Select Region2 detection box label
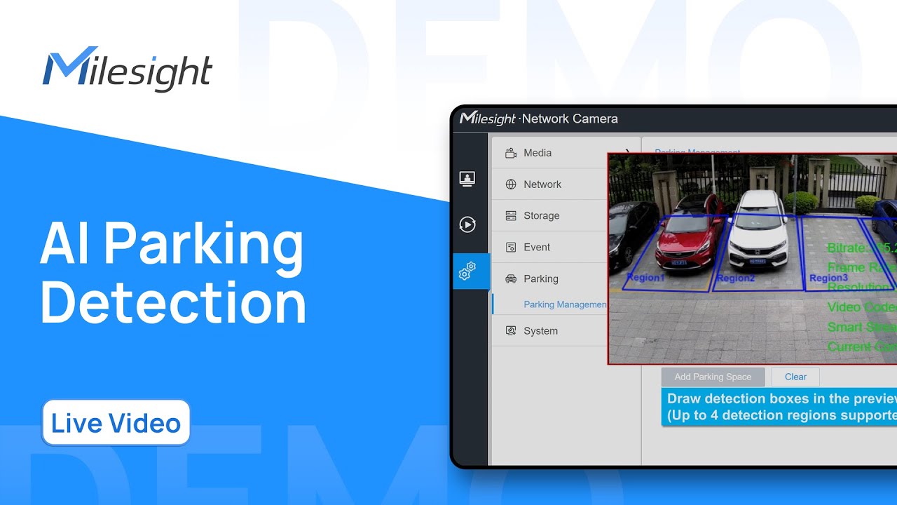 coord(735,278)
